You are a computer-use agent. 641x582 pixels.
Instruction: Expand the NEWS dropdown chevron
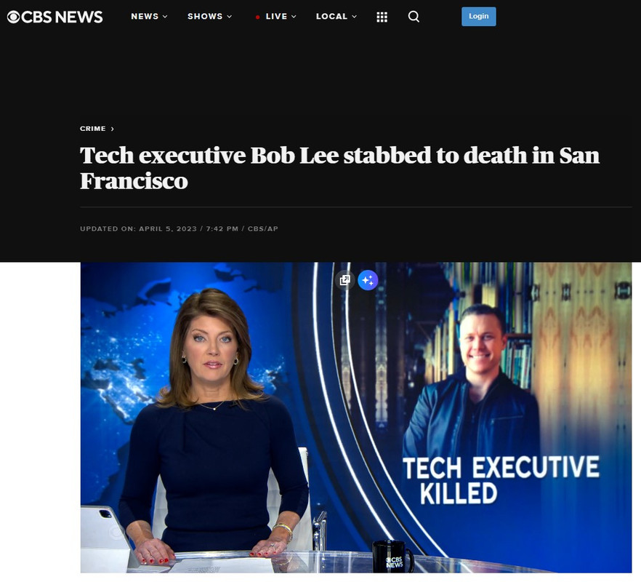pyautogui.click(x=165, y=17)
